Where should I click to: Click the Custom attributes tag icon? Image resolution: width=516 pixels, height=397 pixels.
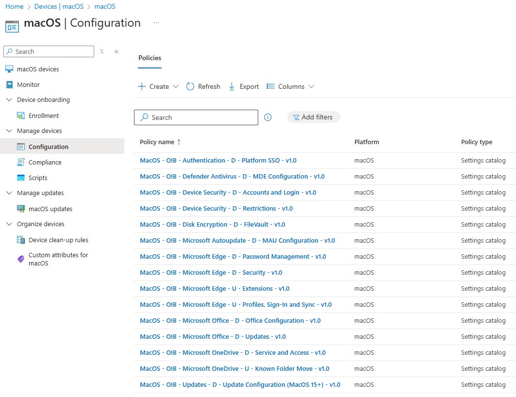(x=21, y=259)
